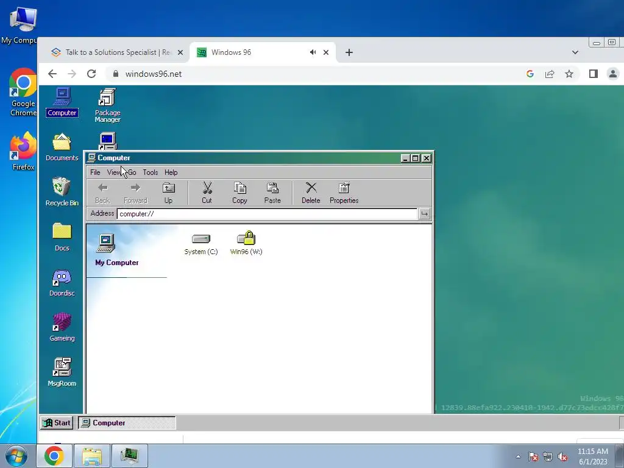Click the Paste toolbar icon
The image size is (624, 468).
(x=272, y=193)
